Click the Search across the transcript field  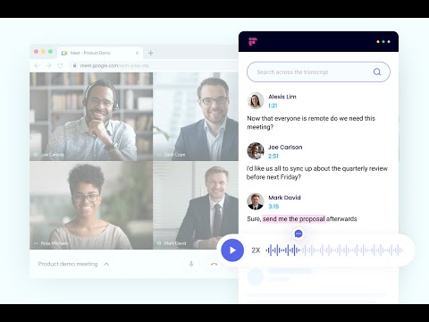pyautogui.click(x=318, y=72)
